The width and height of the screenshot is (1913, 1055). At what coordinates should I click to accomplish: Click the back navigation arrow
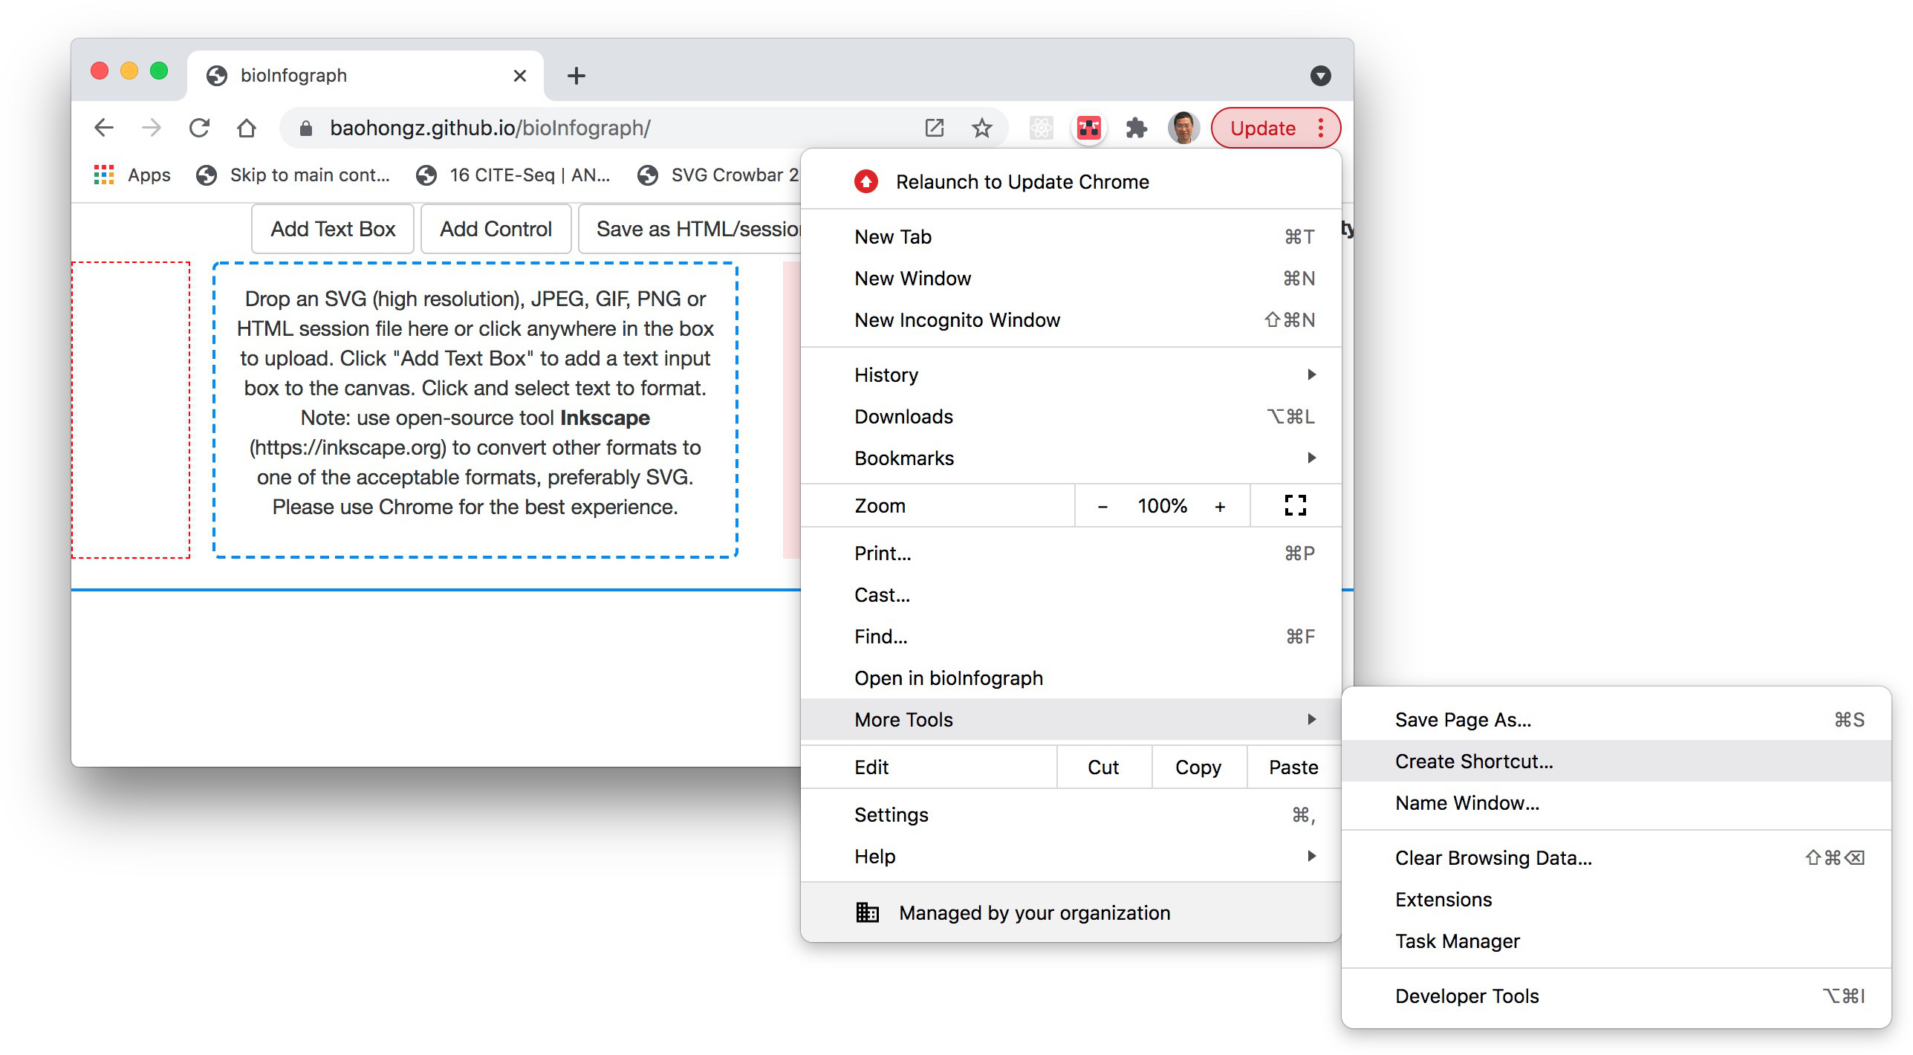104,128
